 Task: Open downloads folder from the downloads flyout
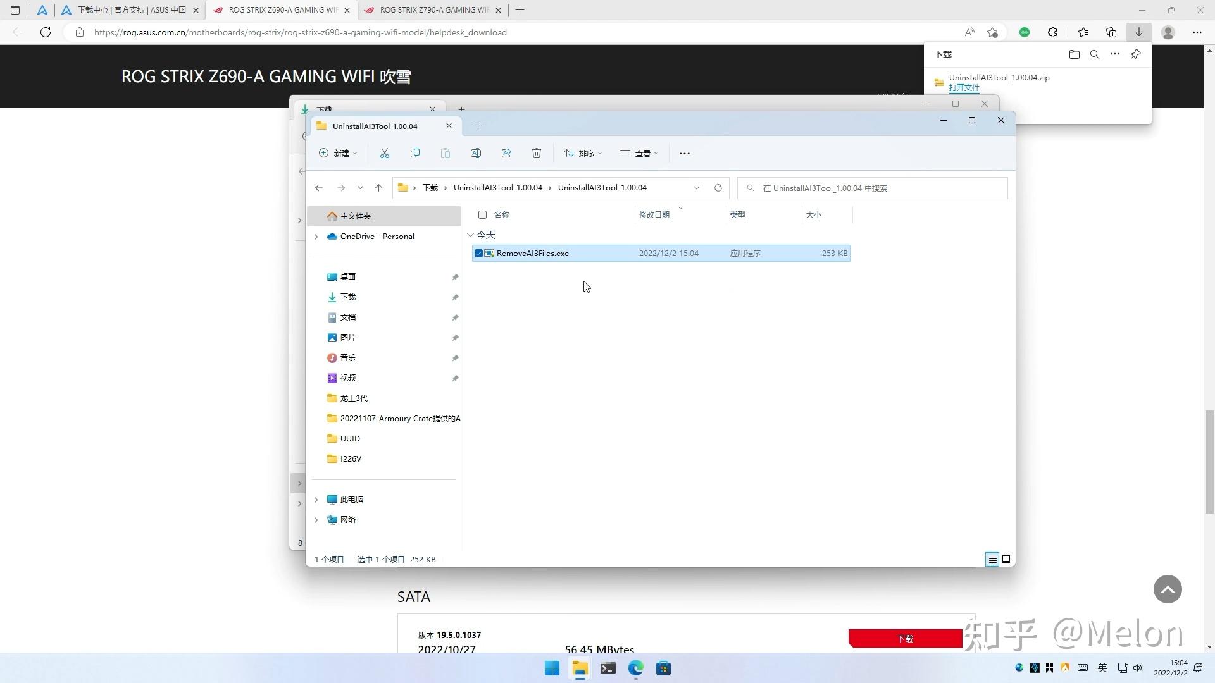click(1074, 54)
